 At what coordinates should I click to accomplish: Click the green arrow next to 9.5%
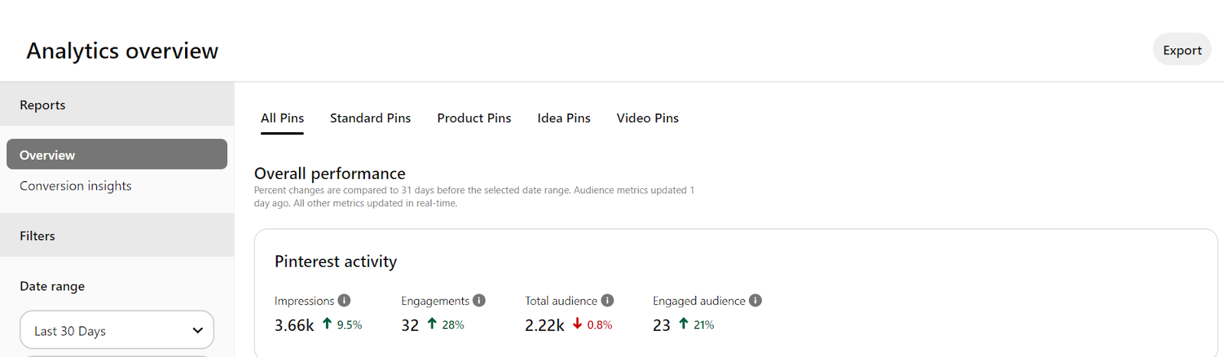coord(327,323)
